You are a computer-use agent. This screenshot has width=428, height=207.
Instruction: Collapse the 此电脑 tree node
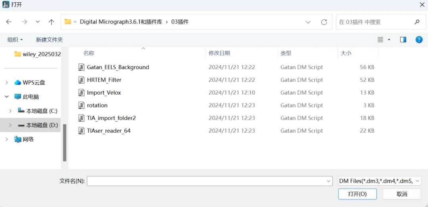(x=7, y=97)
